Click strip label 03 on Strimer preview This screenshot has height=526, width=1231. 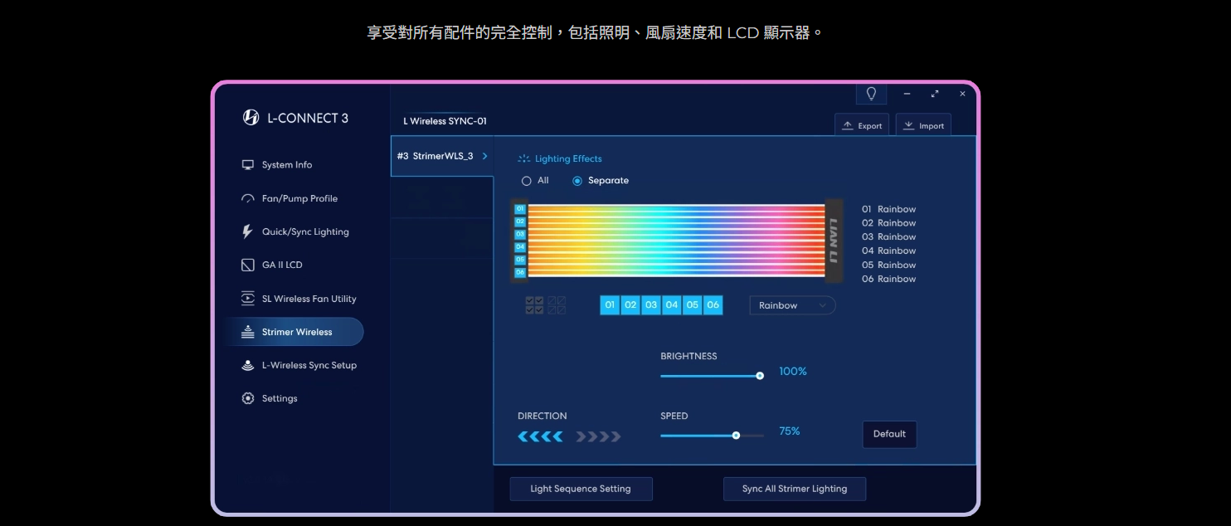(x=520, y=235)
